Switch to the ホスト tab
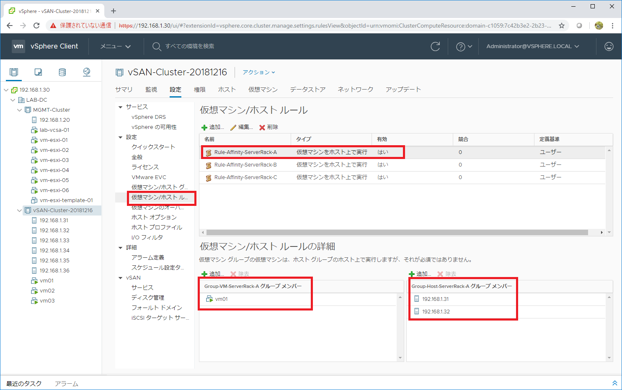Image resolution: width=622 pixels, height=390 pixels. (227, 90)
